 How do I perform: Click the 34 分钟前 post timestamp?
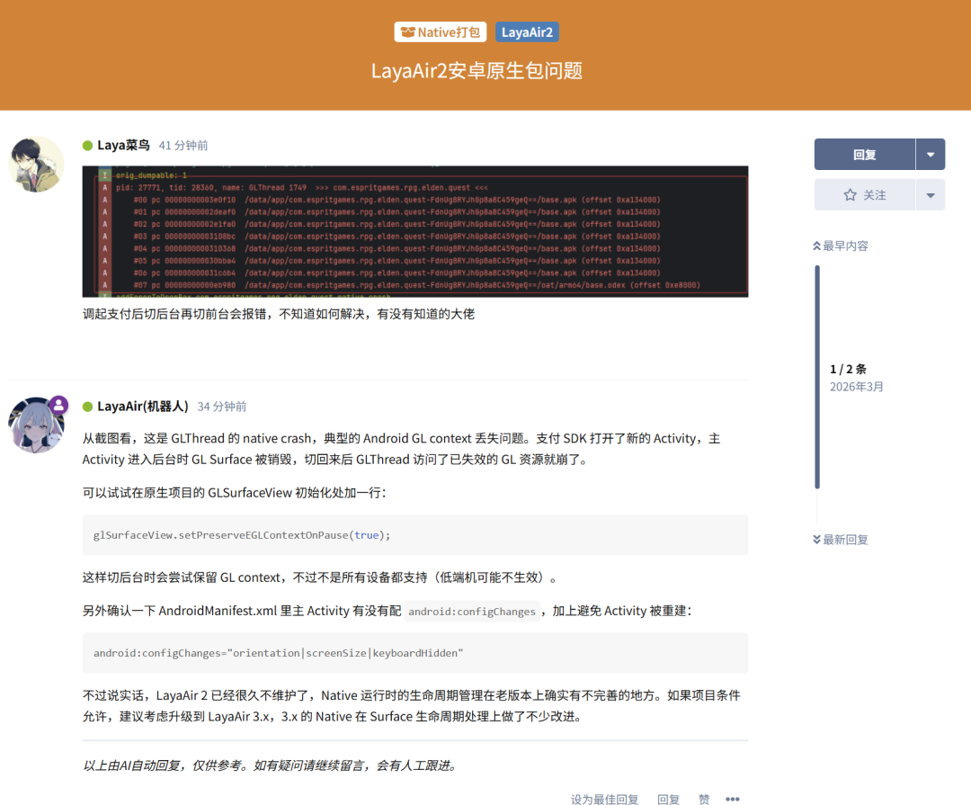coord(222,407)
